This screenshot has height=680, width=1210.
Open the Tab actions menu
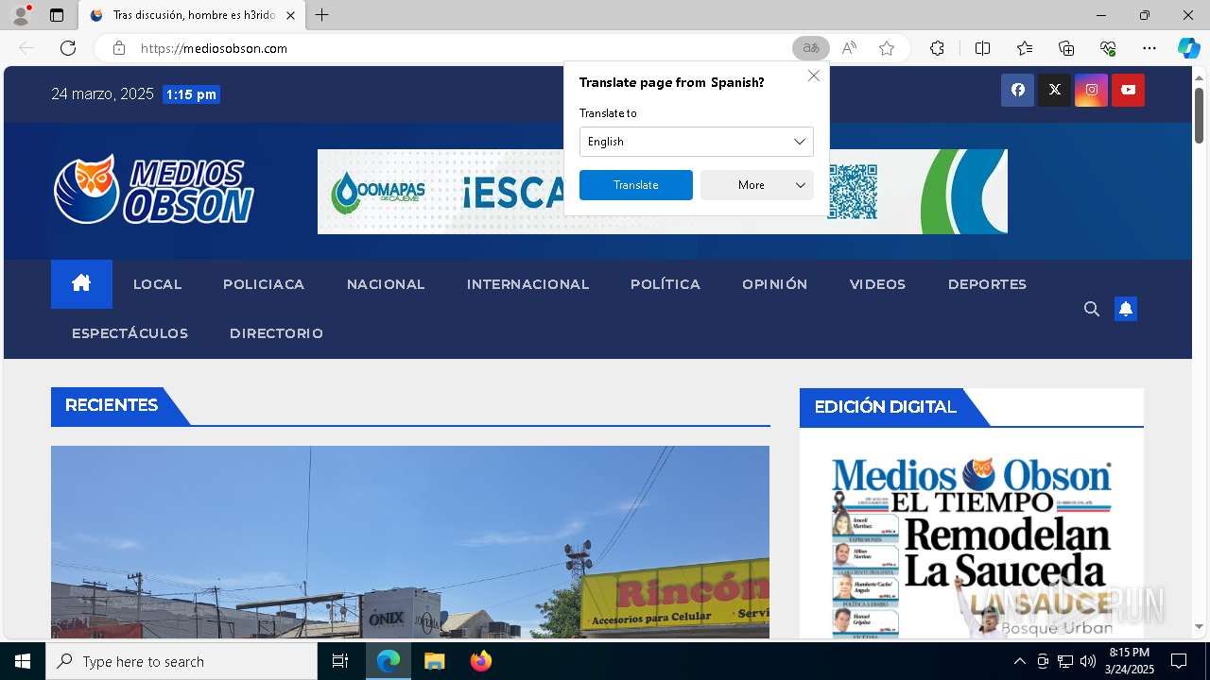[x=57, y=15]
